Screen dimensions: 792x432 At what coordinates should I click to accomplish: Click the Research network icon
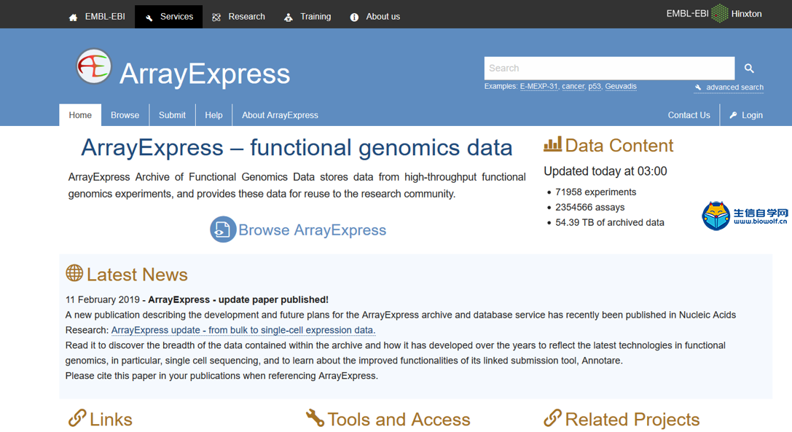(x=216, y=17)
